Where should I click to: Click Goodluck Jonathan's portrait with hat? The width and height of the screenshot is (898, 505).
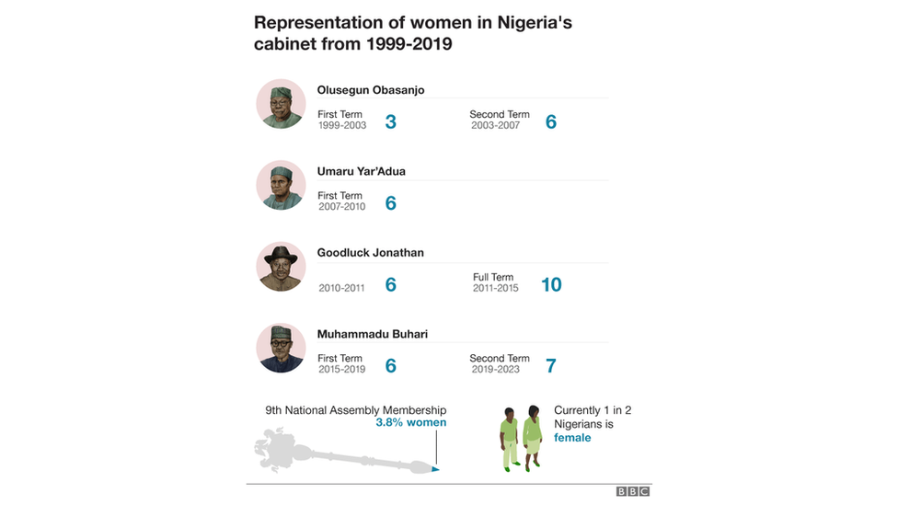pos(281,267)
